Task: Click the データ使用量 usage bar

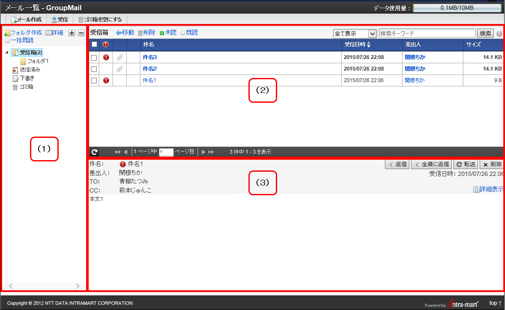Action: click(457, 8)
